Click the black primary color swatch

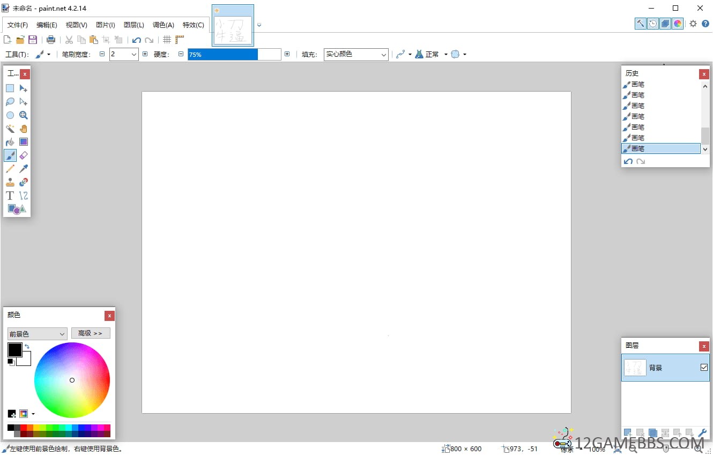[x=15, y=350]
